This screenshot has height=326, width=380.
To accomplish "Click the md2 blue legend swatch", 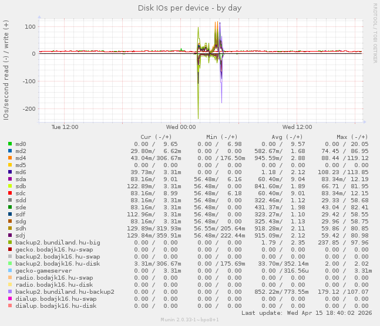I will [x=10, y=151].
